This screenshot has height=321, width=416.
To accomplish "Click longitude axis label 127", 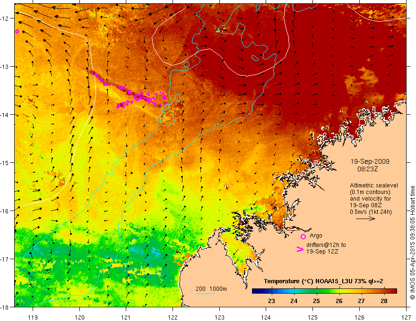I will coord(406,317).
